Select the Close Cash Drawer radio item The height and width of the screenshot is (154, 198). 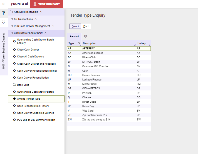coord(14,50)
